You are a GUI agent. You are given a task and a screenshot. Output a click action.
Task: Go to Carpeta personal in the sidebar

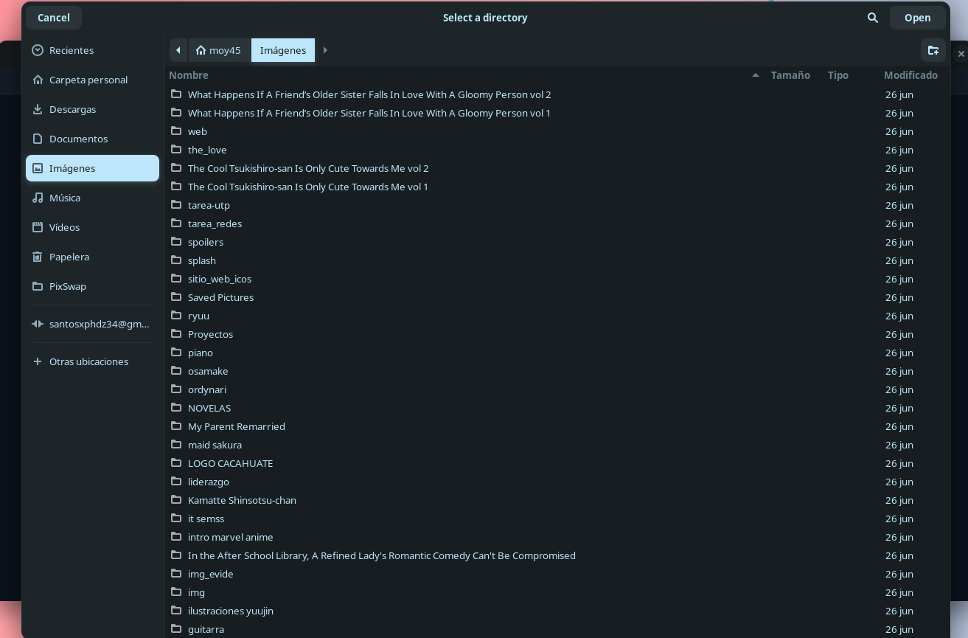pyautogui.click(x=92, y=80)
